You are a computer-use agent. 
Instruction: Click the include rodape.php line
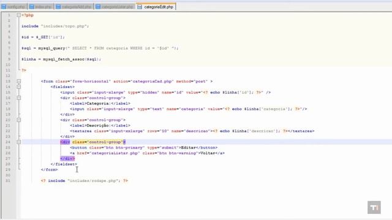(x=85, y=181)
